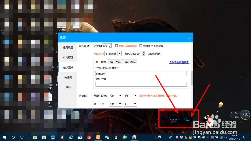Select 在线直播 settings section
The height and width of the screenshot is (141, 251).
click(x=68, y=67)
